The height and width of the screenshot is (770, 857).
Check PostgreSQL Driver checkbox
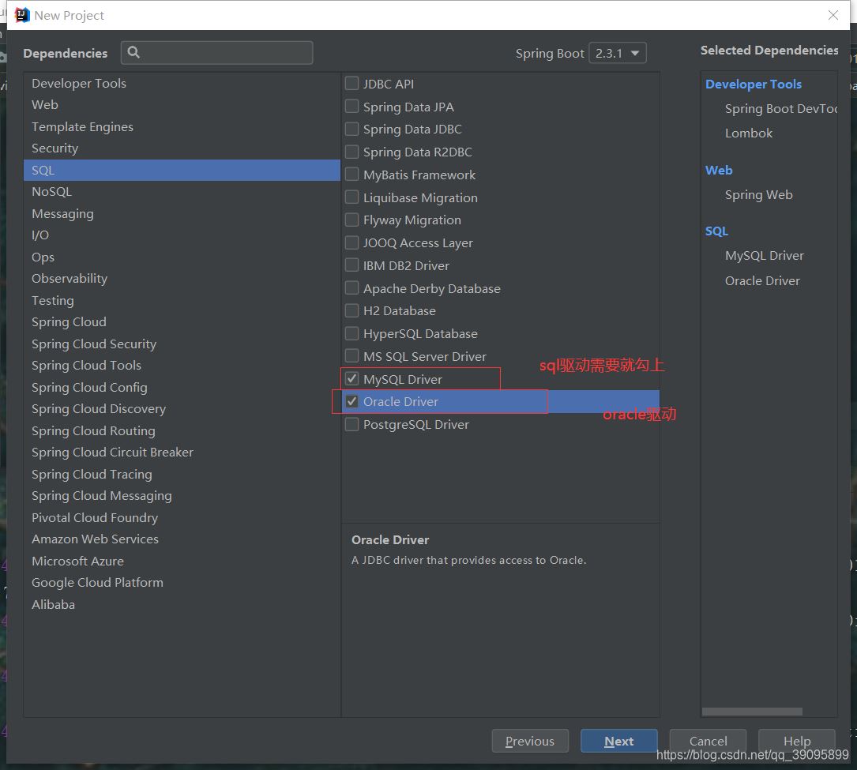pyautogui.click(x=352, y=424)
